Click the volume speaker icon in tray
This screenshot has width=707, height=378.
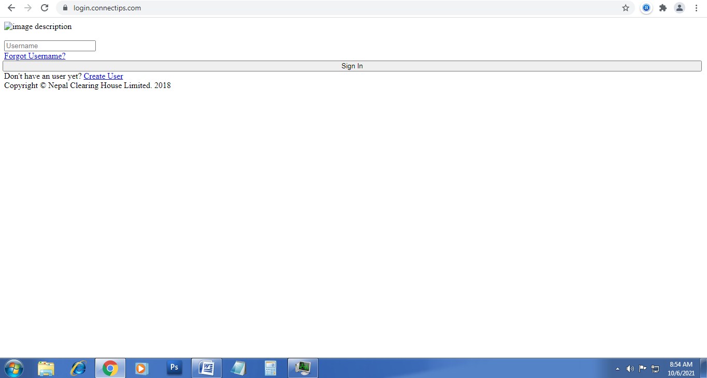click(x=630, y=369)
